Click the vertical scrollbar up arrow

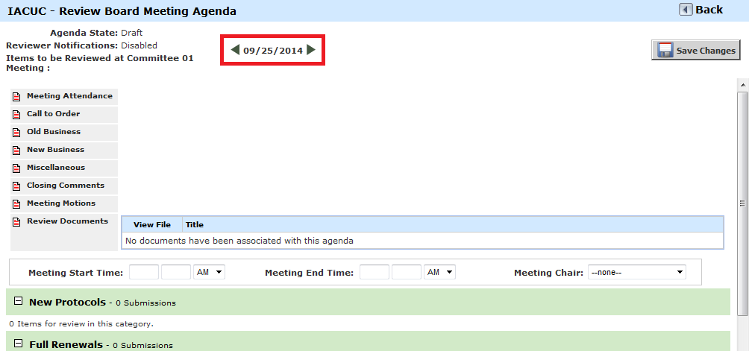tap(743, 85)
